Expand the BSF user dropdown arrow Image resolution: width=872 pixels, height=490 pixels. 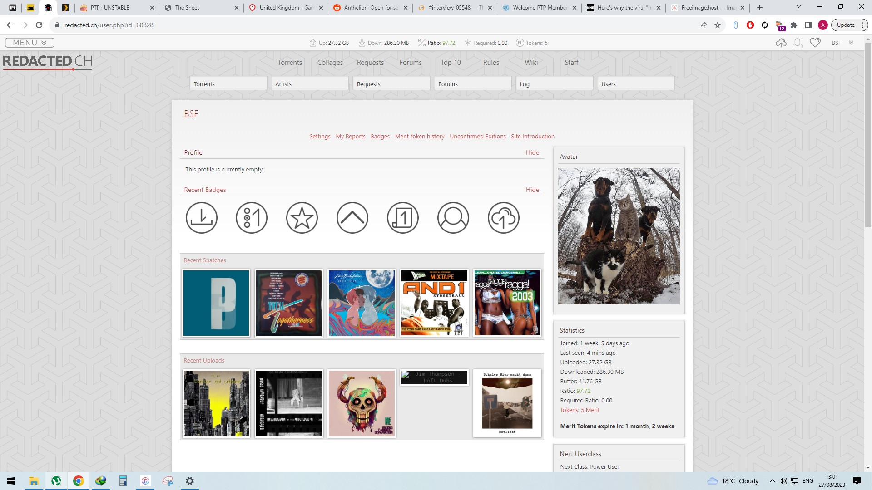(851, 43)
